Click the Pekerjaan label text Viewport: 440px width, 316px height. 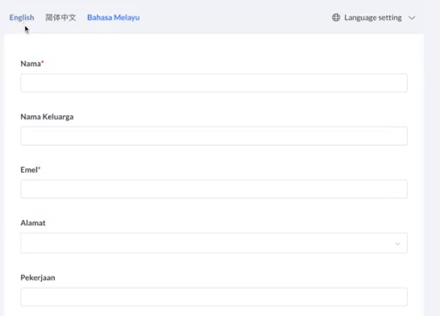(38, 278)
